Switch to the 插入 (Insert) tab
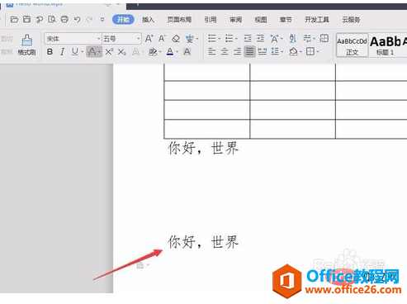The height and width of the screenshot is (304, 407). pyautogui.click(x=148, y=20)
